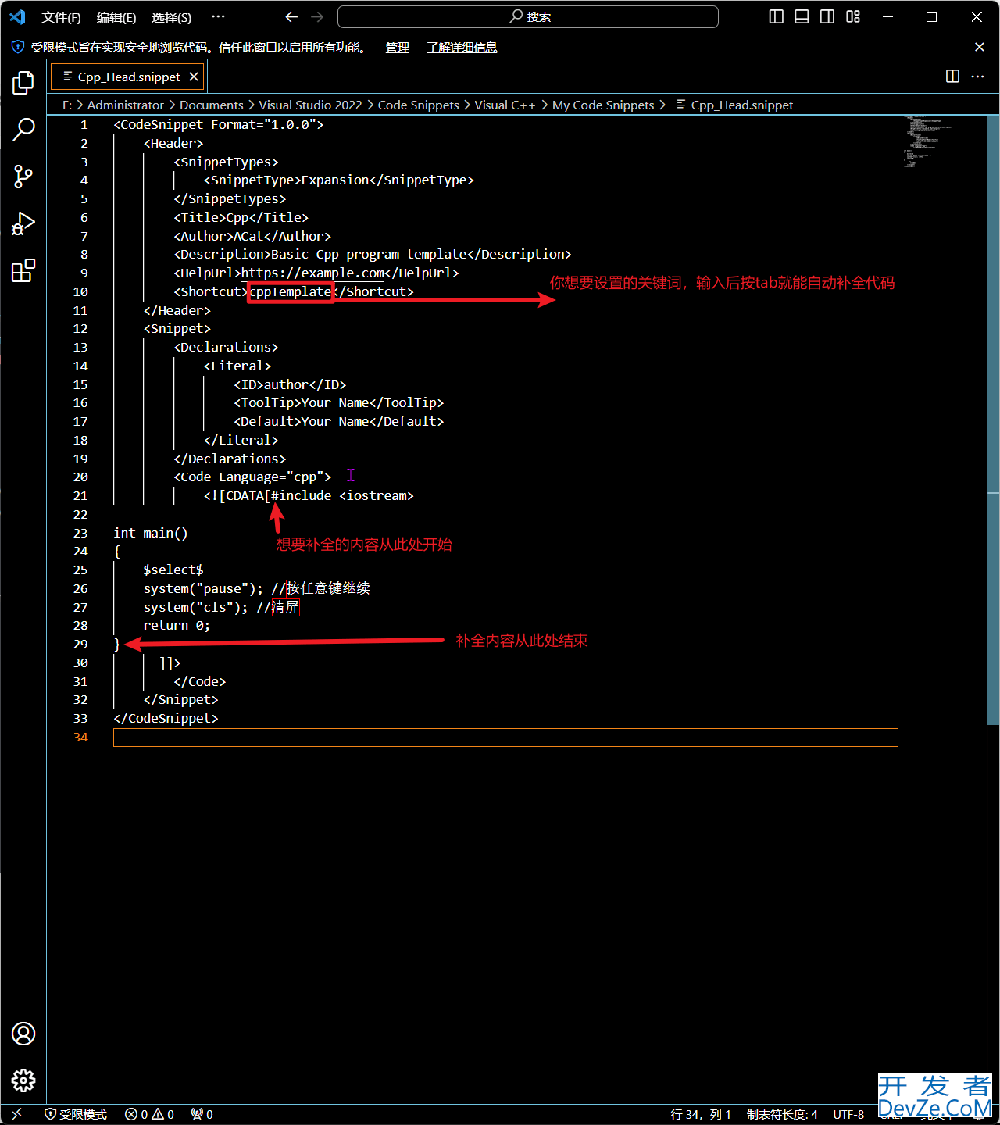Open the Documents breadcrumb segment
The height and width of the screenshot is (1125, 1000).
tap(212, 105)
